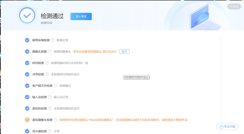Click the vertical scrollbar on the right
The width and height of the screenshot is (244, 134).
pos(221,76)
